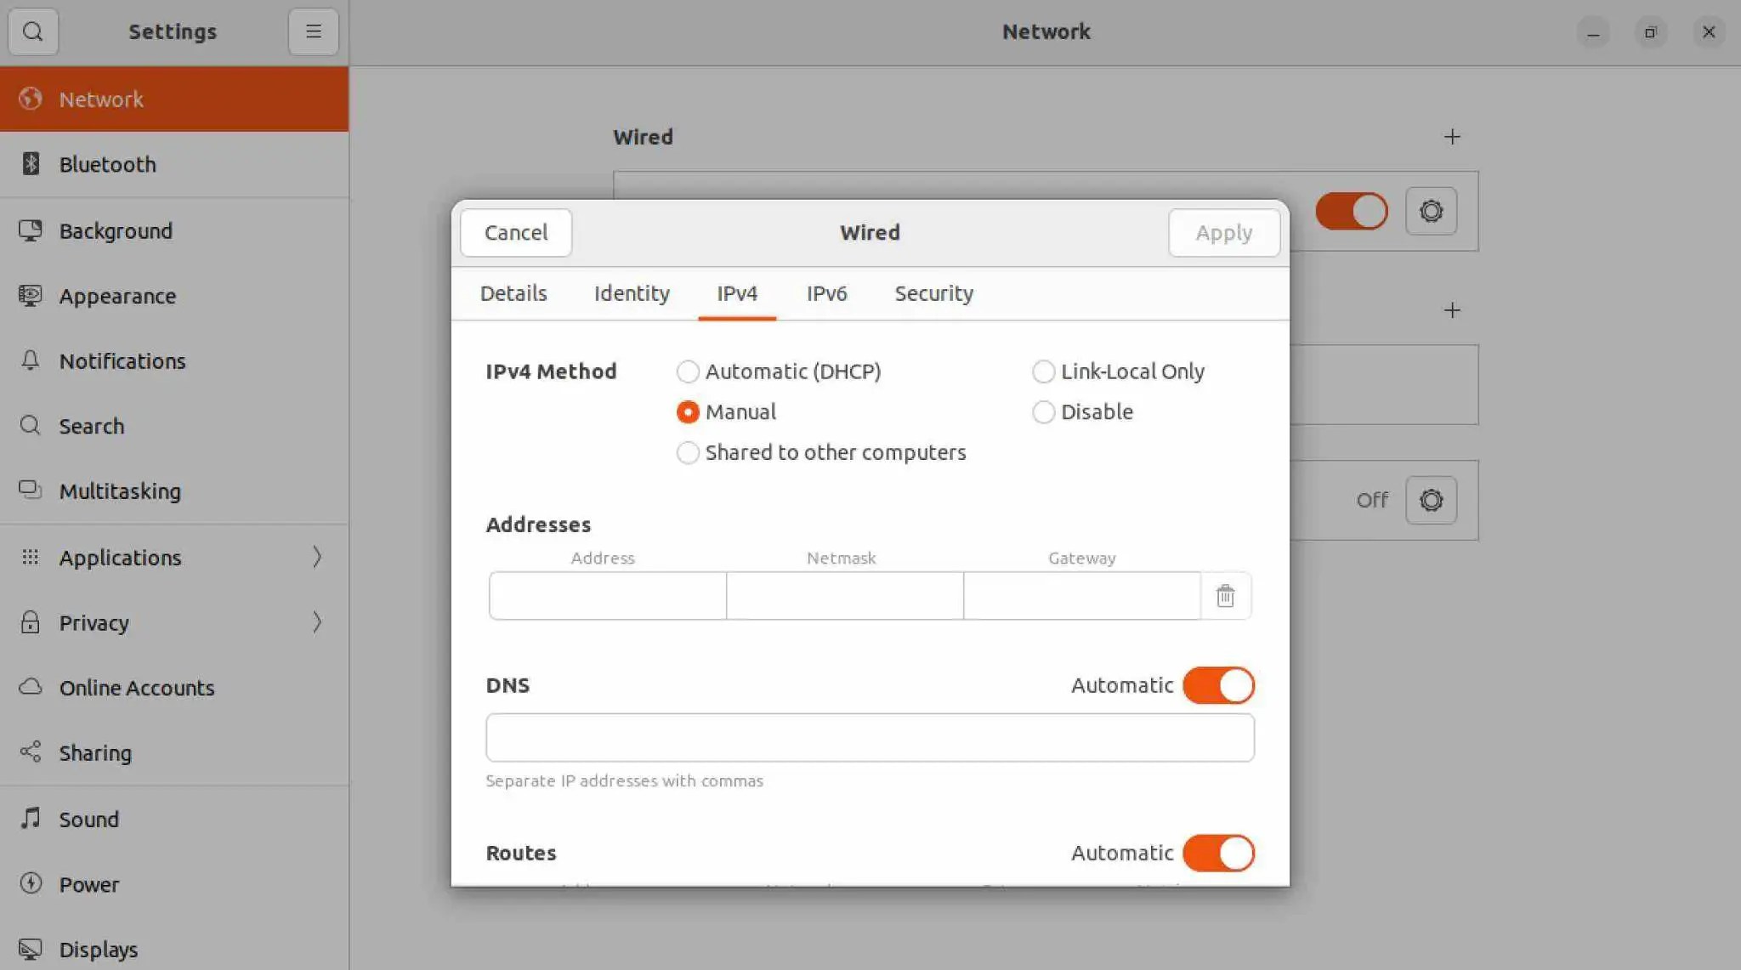1741x970 pixels.
Task: Select Bluetooth in the sidebar
Action: point(107,164)
